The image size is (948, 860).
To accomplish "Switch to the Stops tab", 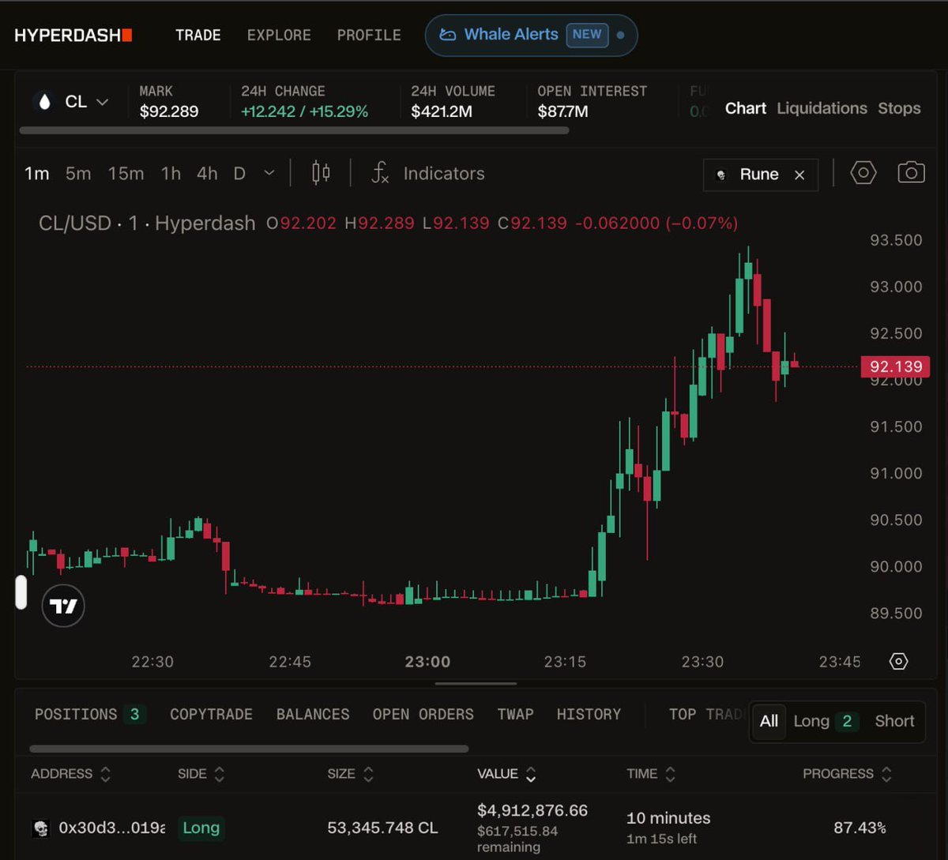I will [x=899, y=108].
